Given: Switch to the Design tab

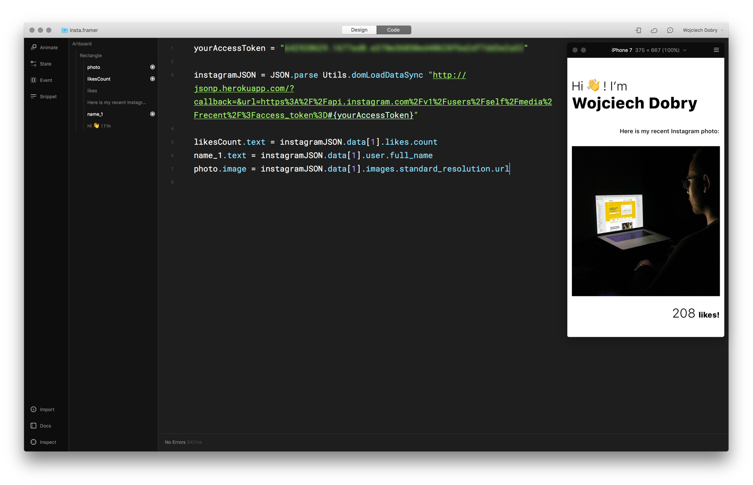Looking at the screenshot, I should (x=359, y=30).
